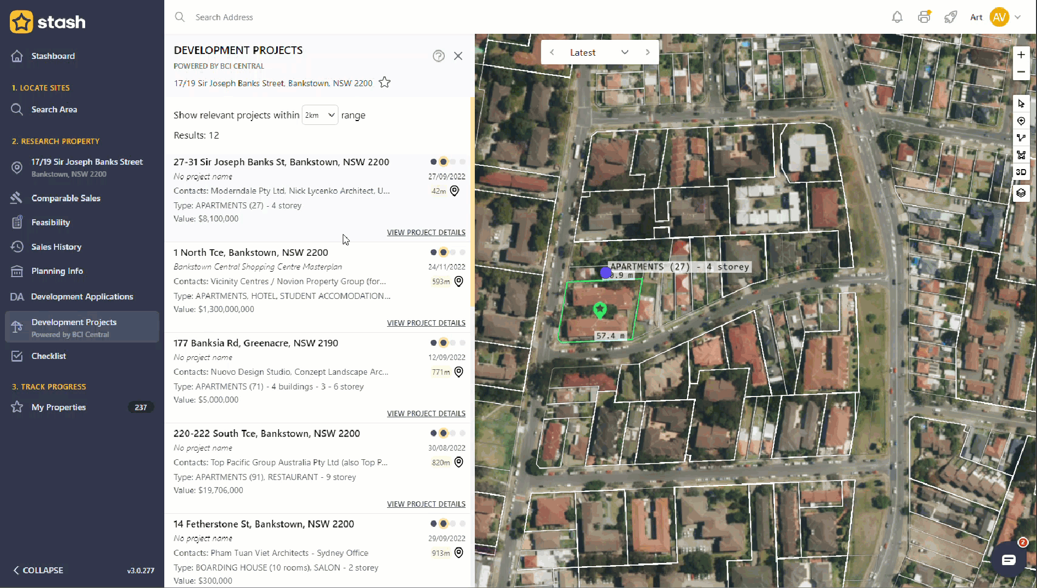This screenshot has height=588, width=1037.
Task: Go to previous imagery date
Action: 552,52
